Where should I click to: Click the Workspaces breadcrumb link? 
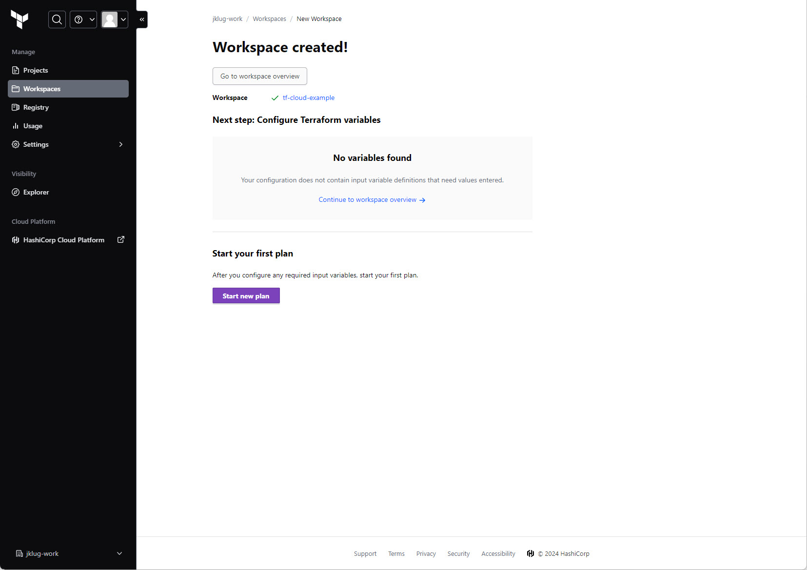269,19
